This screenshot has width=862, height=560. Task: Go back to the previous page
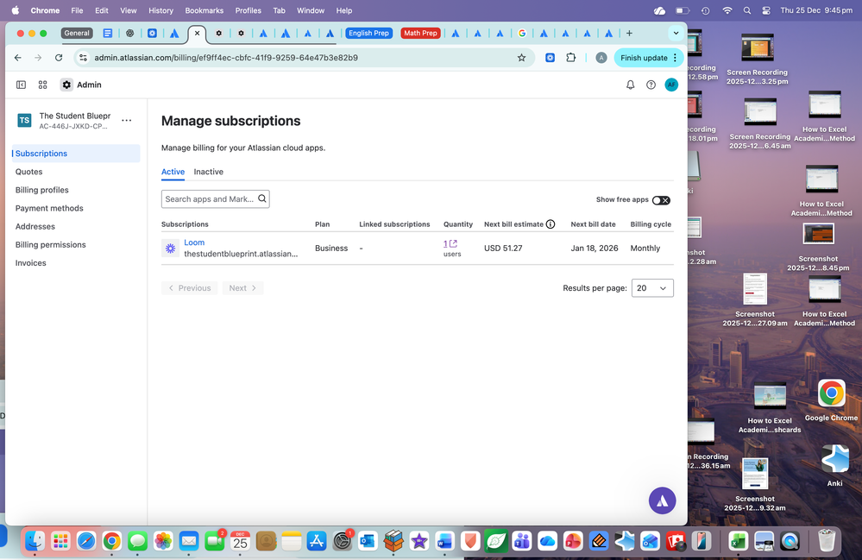17,58
